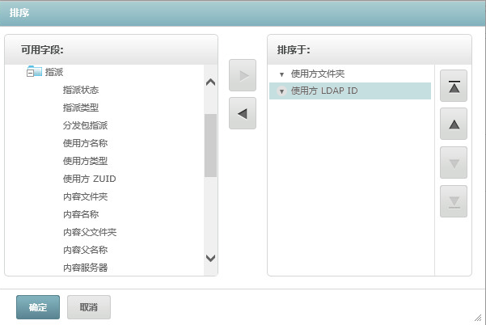Move selected sort field up one
The height and width of the screenshot is (325, 486).
click(x=454, y=125)
